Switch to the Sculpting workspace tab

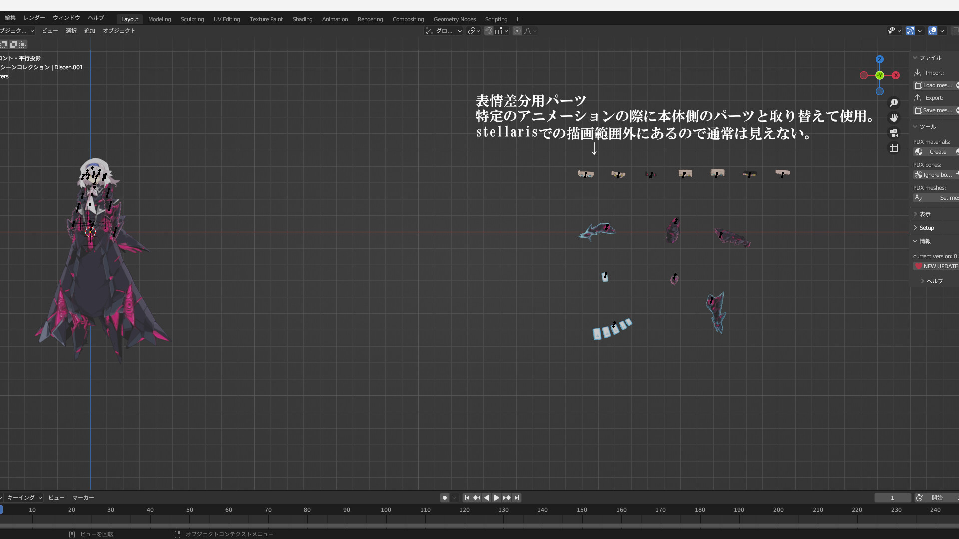[x=192, y=19]
